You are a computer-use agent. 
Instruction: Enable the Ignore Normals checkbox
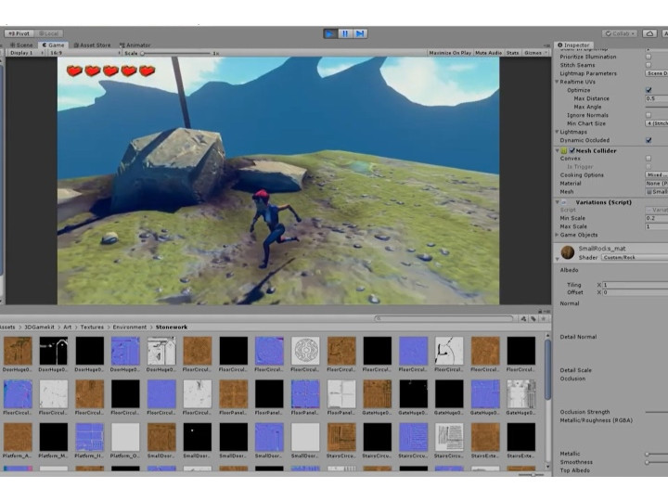(649, 115)
